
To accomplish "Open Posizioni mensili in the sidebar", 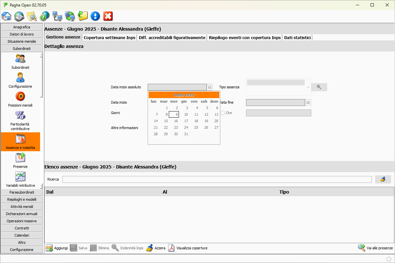I will coord(20,97).
